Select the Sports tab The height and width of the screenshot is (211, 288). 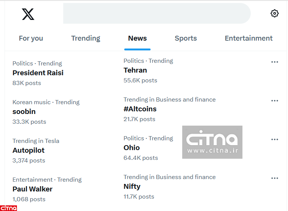pos(186,38)
